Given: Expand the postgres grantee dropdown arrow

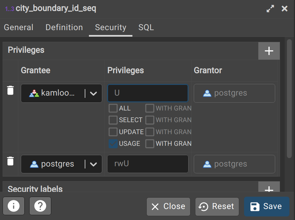Looking at the screenshot, I should pos(93,164).
